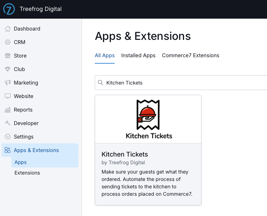Select the Apps submenu item
This screenshot has height=216, width=267.
(x=45, y=162)
